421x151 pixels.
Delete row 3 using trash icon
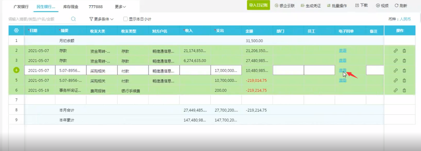click(x=404, y=61)
